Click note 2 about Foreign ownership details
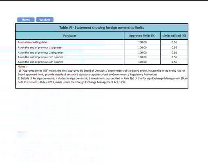Screen dimensions: 208x163 [x=103, y=80]
